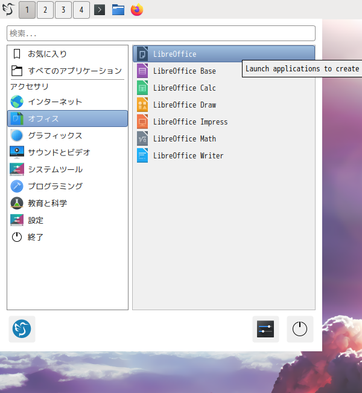Switch to workspace 3
The height and width of the screenshot is (393, 362).
click(x=63, y=10)
